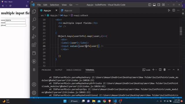Click the email input field in browser
Viewport: 185px width, 104px height.
(15, 23)
